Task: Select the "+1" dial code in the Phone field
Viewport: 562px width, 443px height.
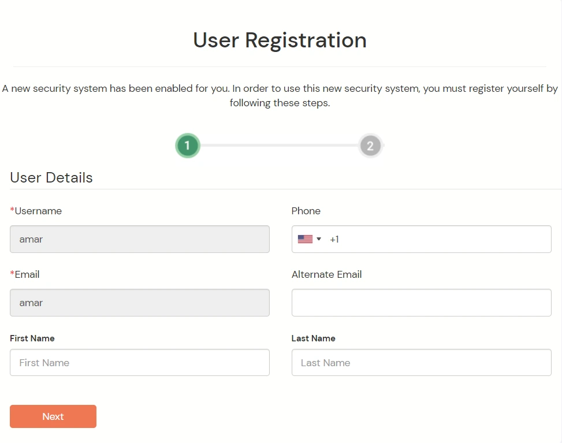Action: pyautogui.click(x=334, y=239)
